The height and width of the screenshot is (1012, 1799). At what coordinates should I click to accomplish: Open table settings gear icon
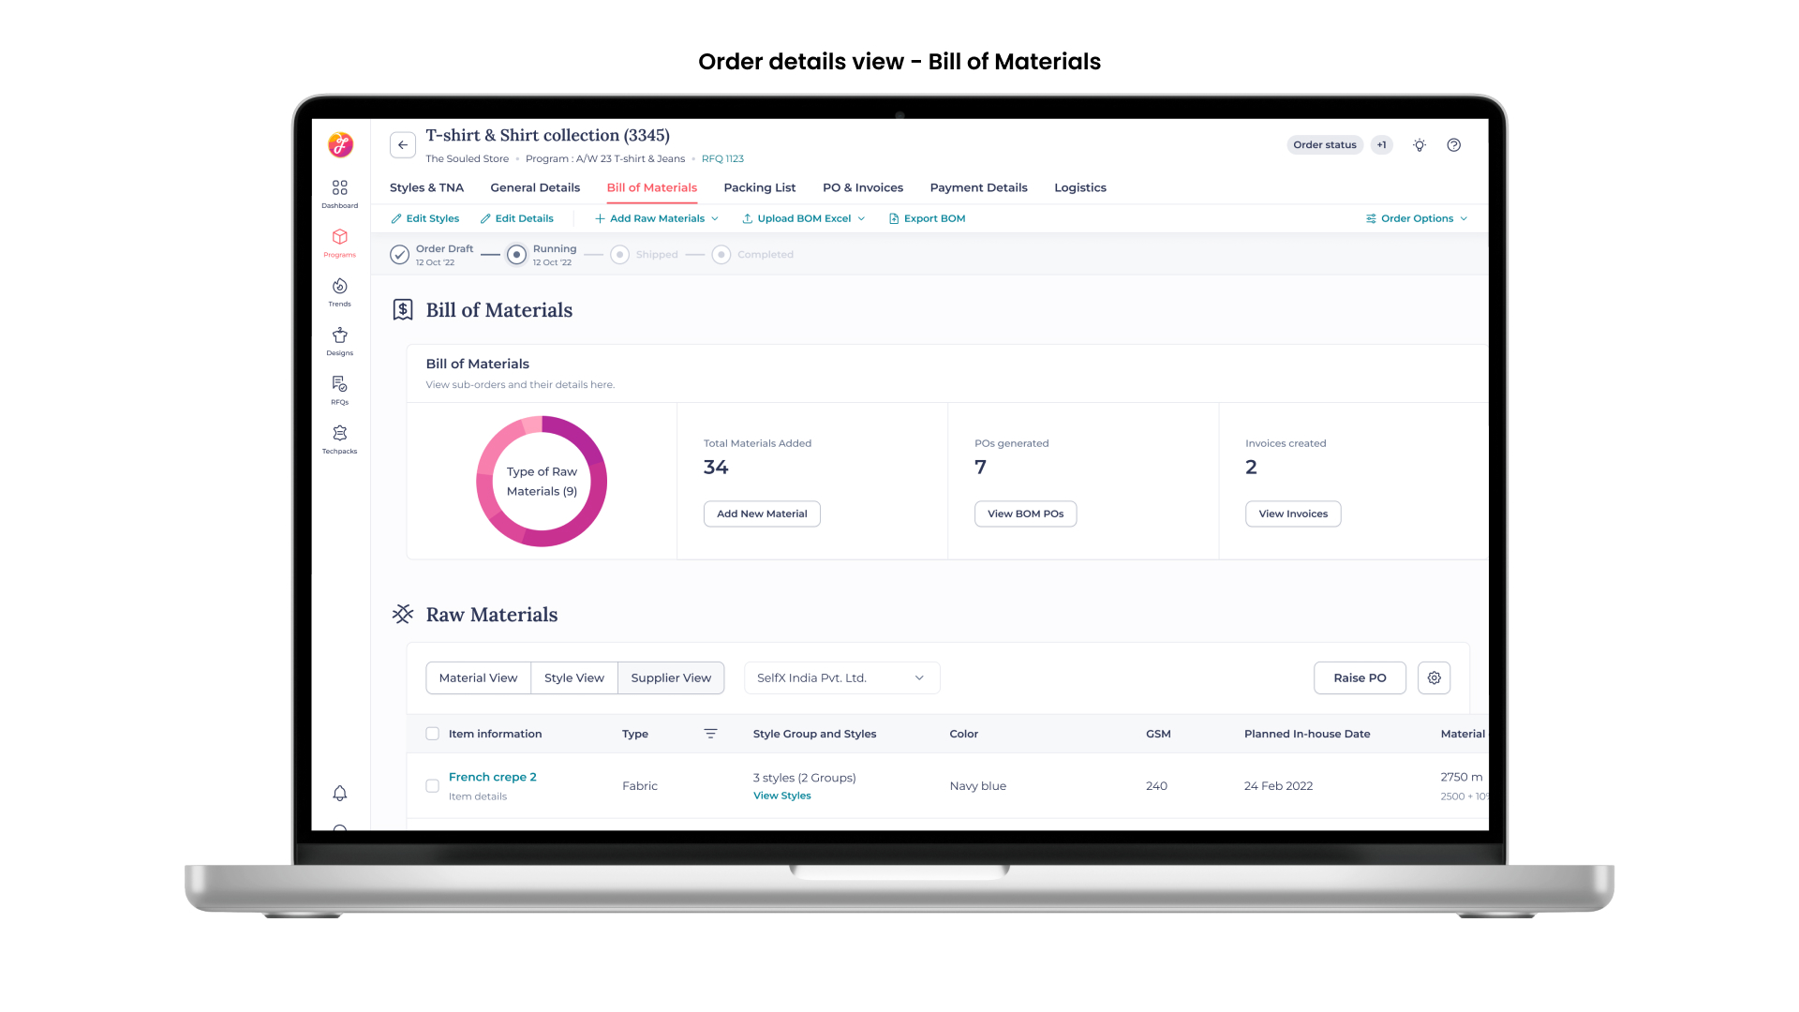[1434, 677]
